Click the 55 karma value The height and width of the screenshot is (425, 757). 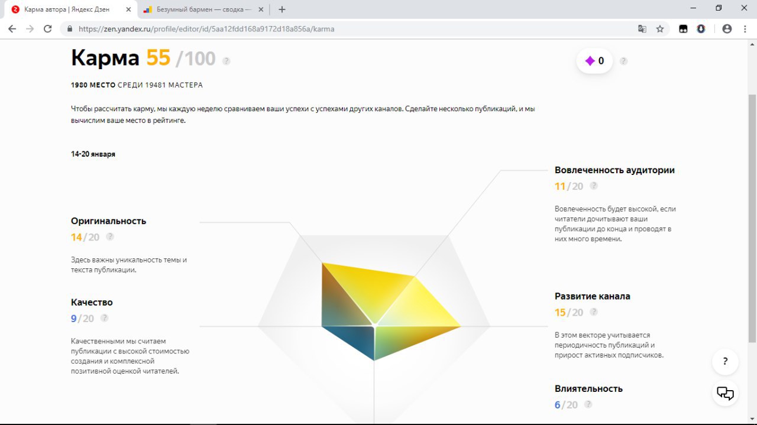click(x=158, y=58)
